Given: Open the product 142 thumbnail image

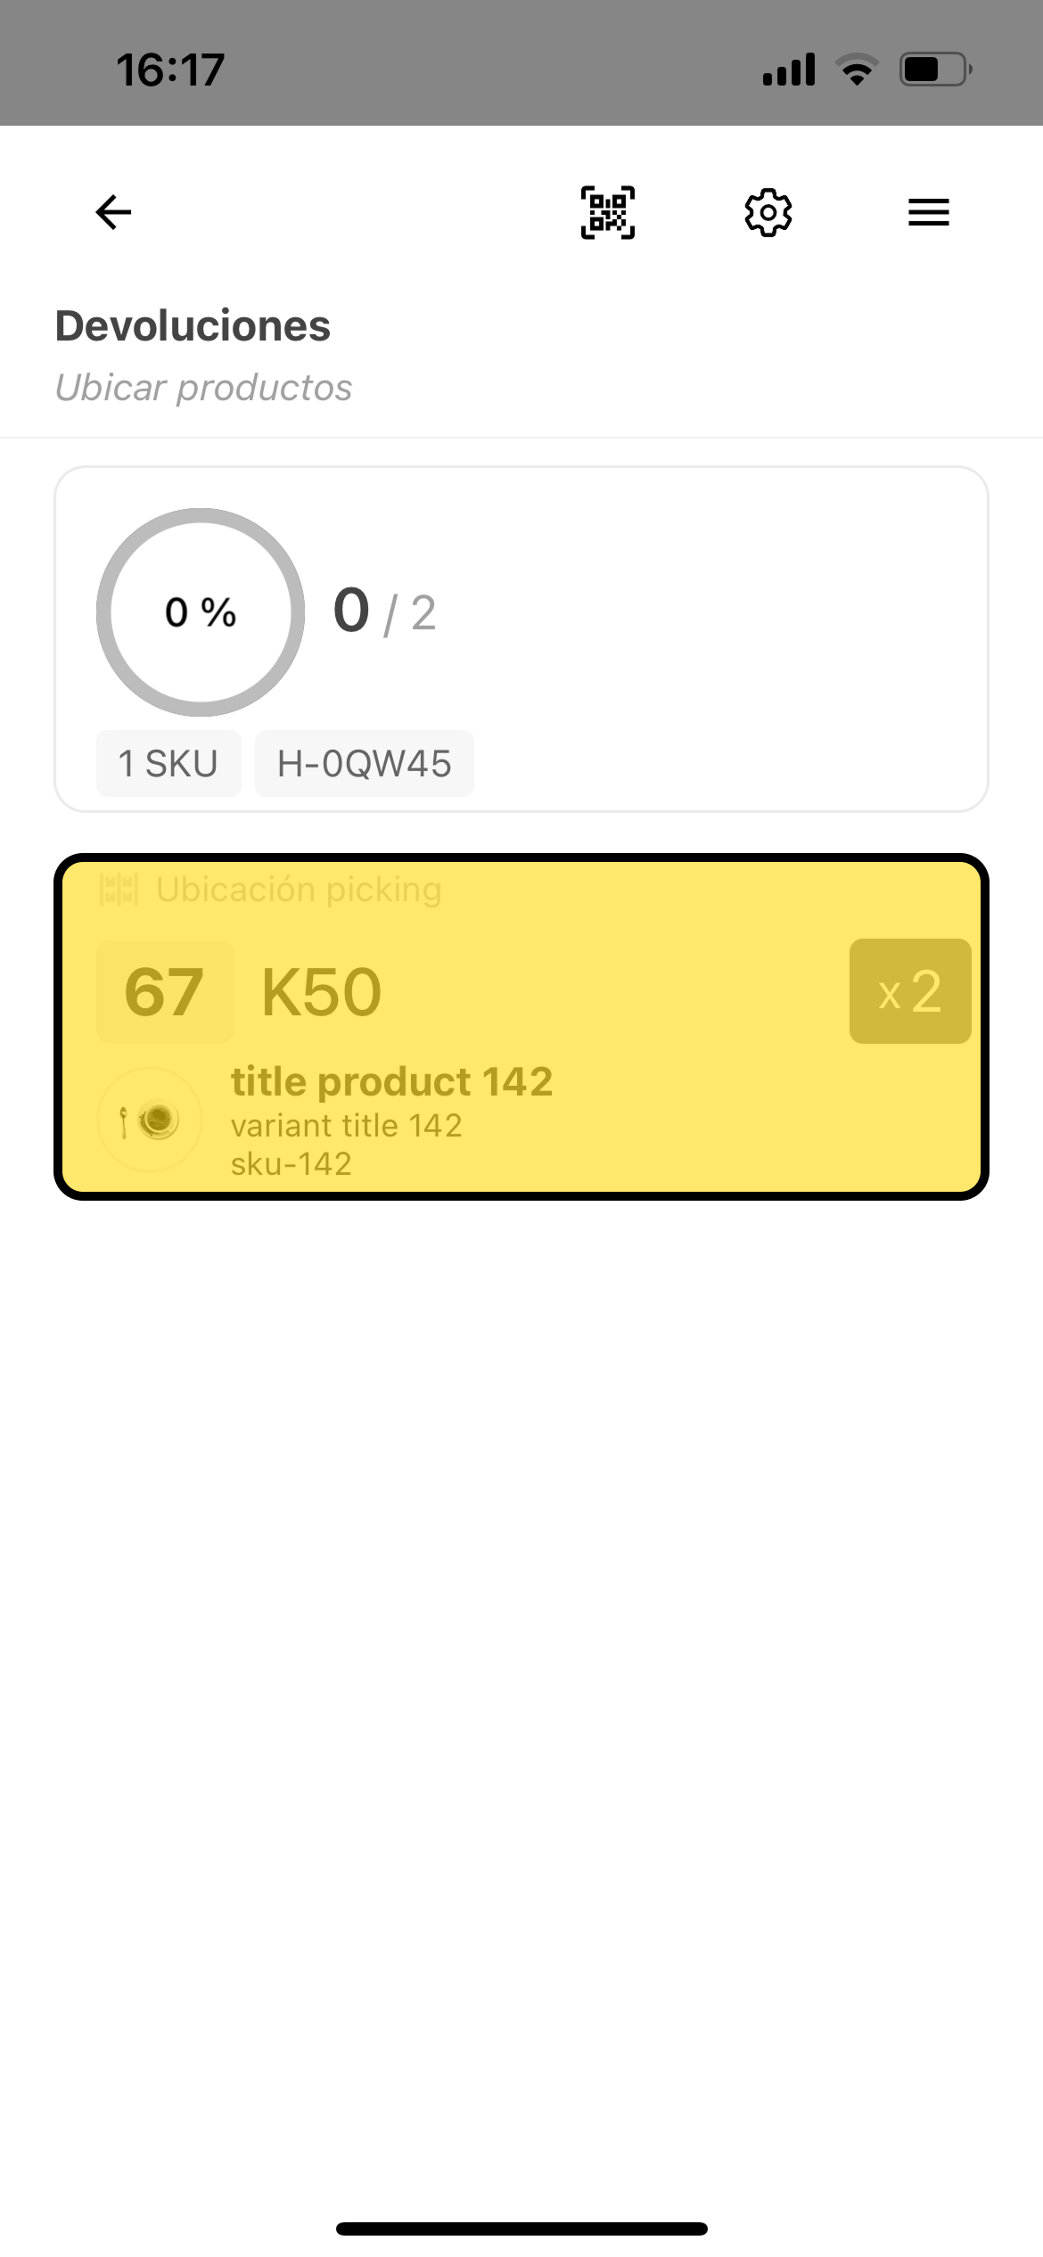Looking at the screenshot, I should (150, 1120).
